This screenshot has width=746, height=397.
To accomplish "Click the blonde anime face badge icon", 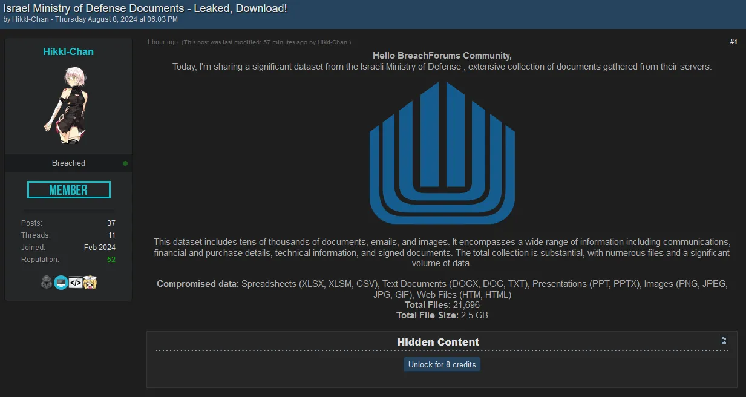I will click(x=90, y=282).
